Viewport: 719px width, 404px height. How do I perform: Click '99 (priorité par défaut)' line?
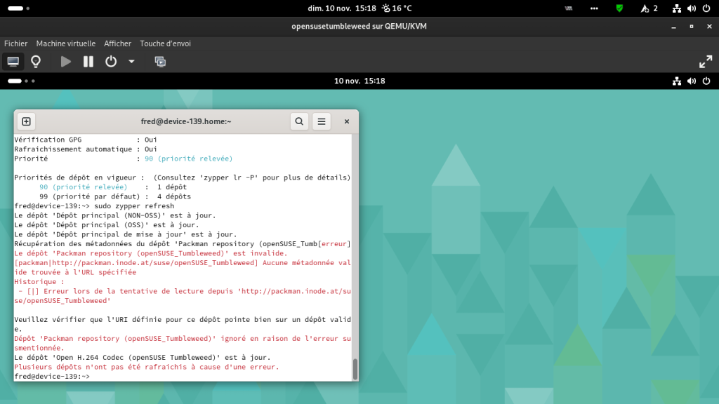(115, 196)
